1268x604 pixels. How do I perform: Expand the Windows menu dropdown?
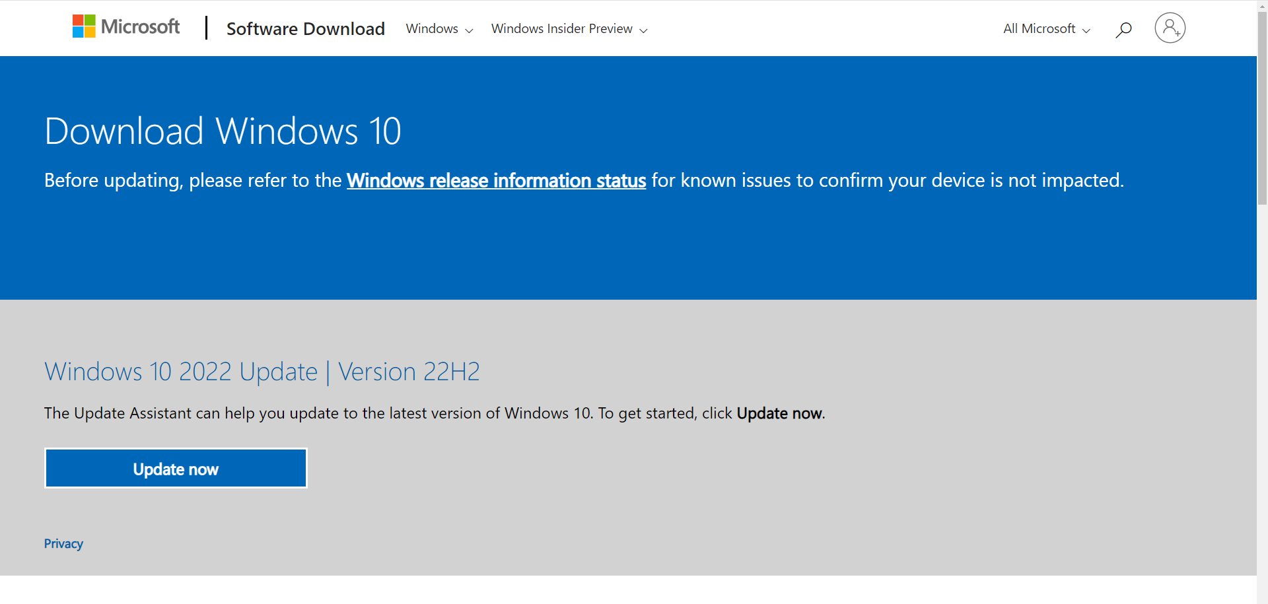439,29
